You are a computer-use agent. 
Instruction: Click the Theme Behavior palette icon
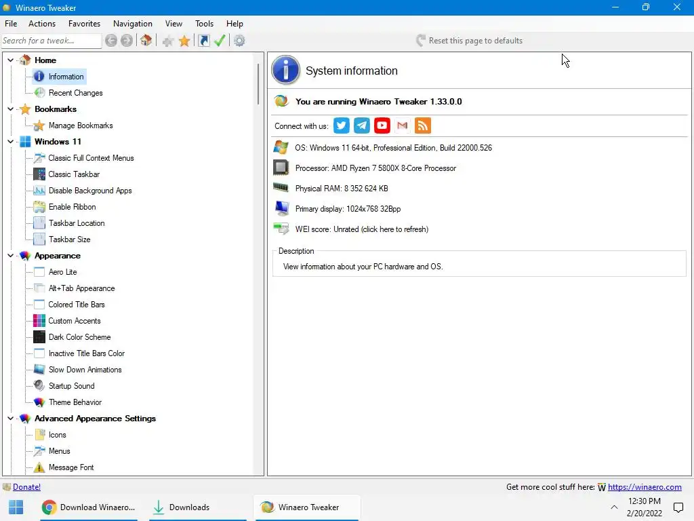click(39, 402)
